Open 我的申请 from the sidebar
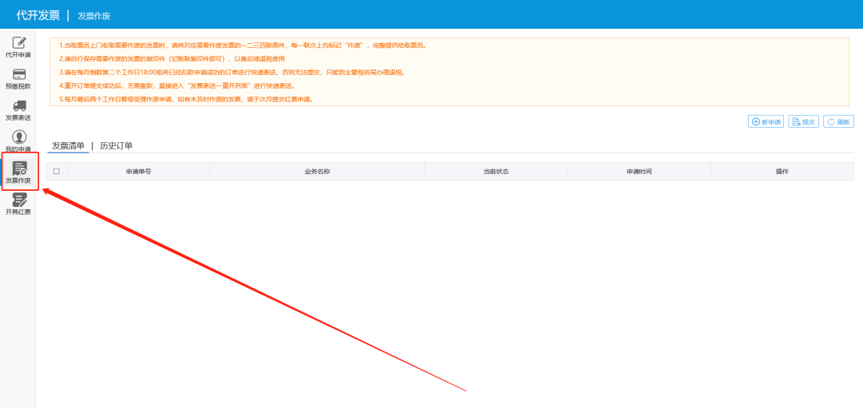Screen dimensions: 863x408 [18, 141]
